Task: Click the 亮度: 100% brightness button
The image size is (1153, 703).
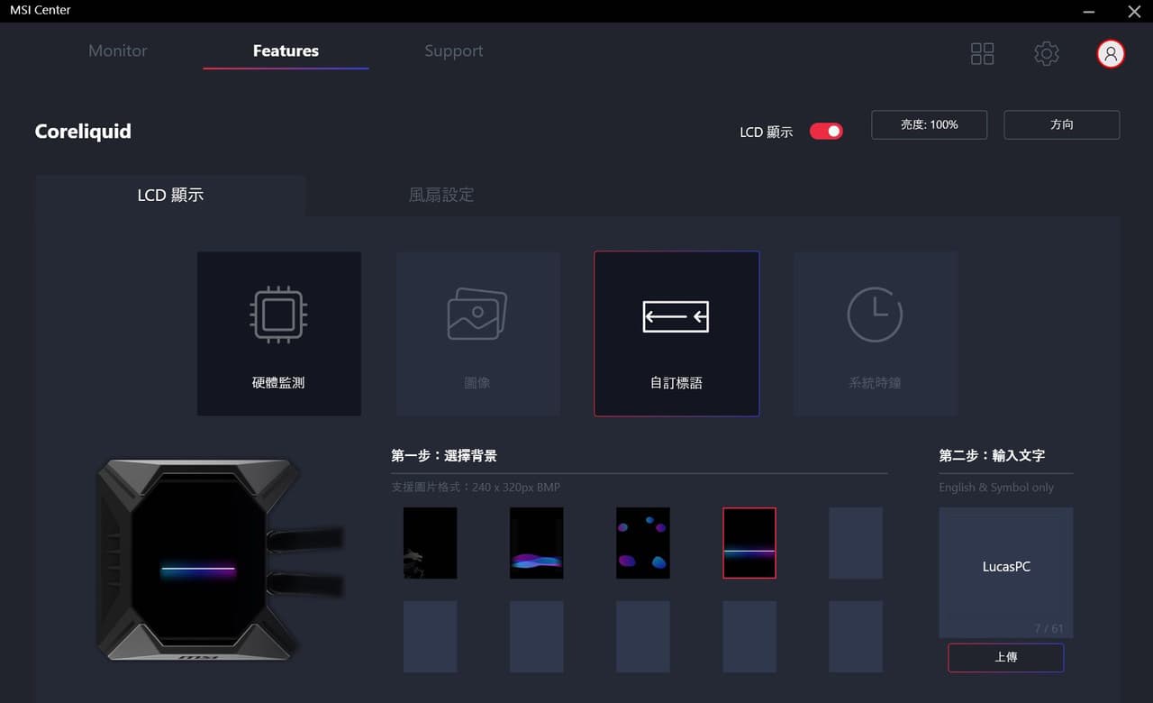Action: (x=930, y=124)
